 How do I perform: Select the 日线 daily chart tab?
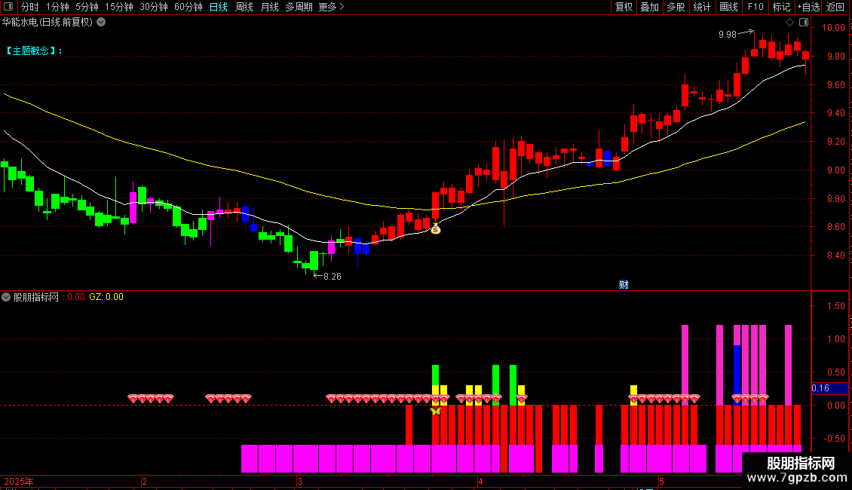(x=219, y=7)
